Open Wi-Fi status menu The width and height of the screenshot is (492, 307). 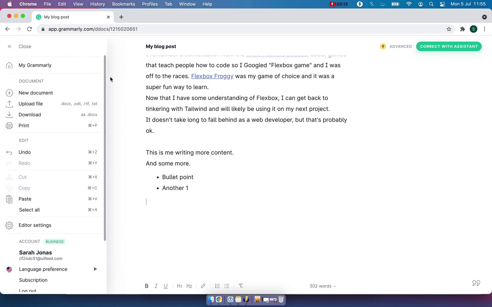click(409, 4)
